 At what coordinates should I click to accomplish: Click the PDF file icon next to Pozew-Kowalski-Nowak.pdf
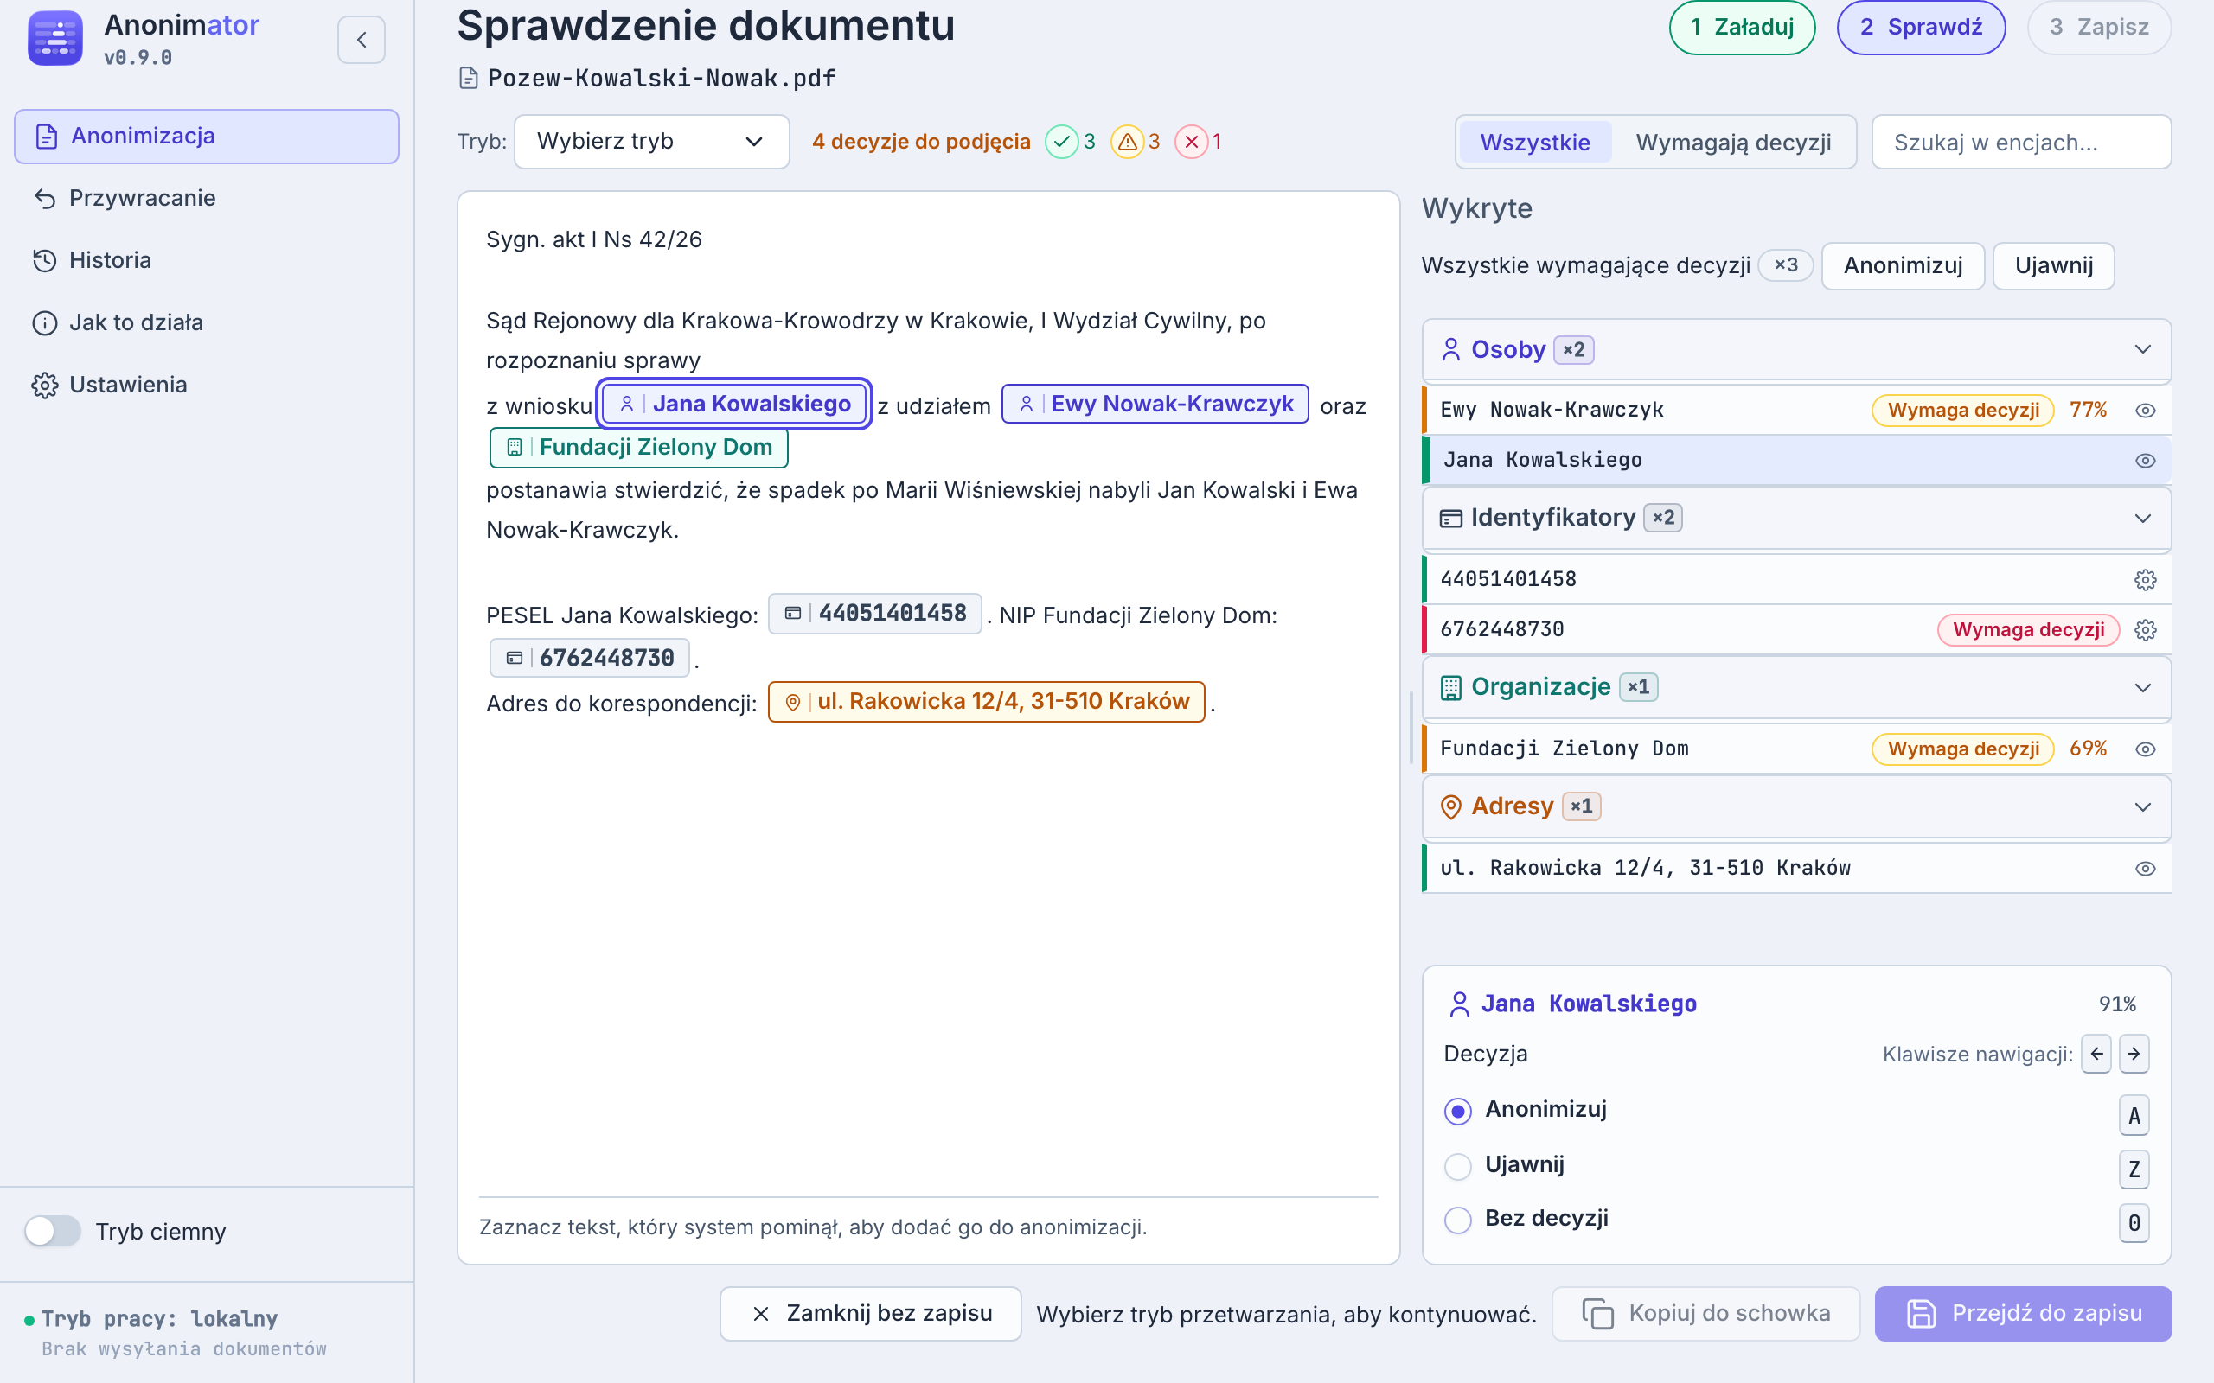(469, 78)
